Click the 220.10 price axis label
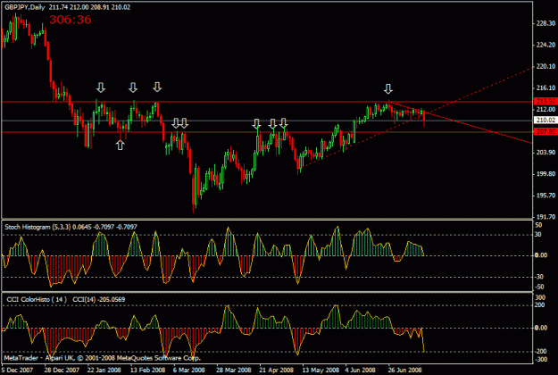This screenshot has width=558, height=375. (x=546, y=66)
